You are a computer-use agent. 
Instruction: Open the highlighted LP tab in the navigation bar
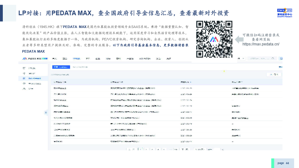click(x=77, y=59)
